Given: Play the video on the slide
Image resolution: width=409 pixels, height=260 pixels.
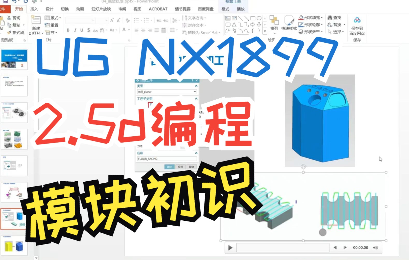Looking at the screenshot, I should [x=230, y=248].
